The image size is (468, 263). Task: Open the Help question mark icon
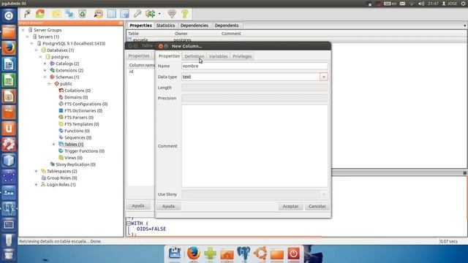[185, 13]
